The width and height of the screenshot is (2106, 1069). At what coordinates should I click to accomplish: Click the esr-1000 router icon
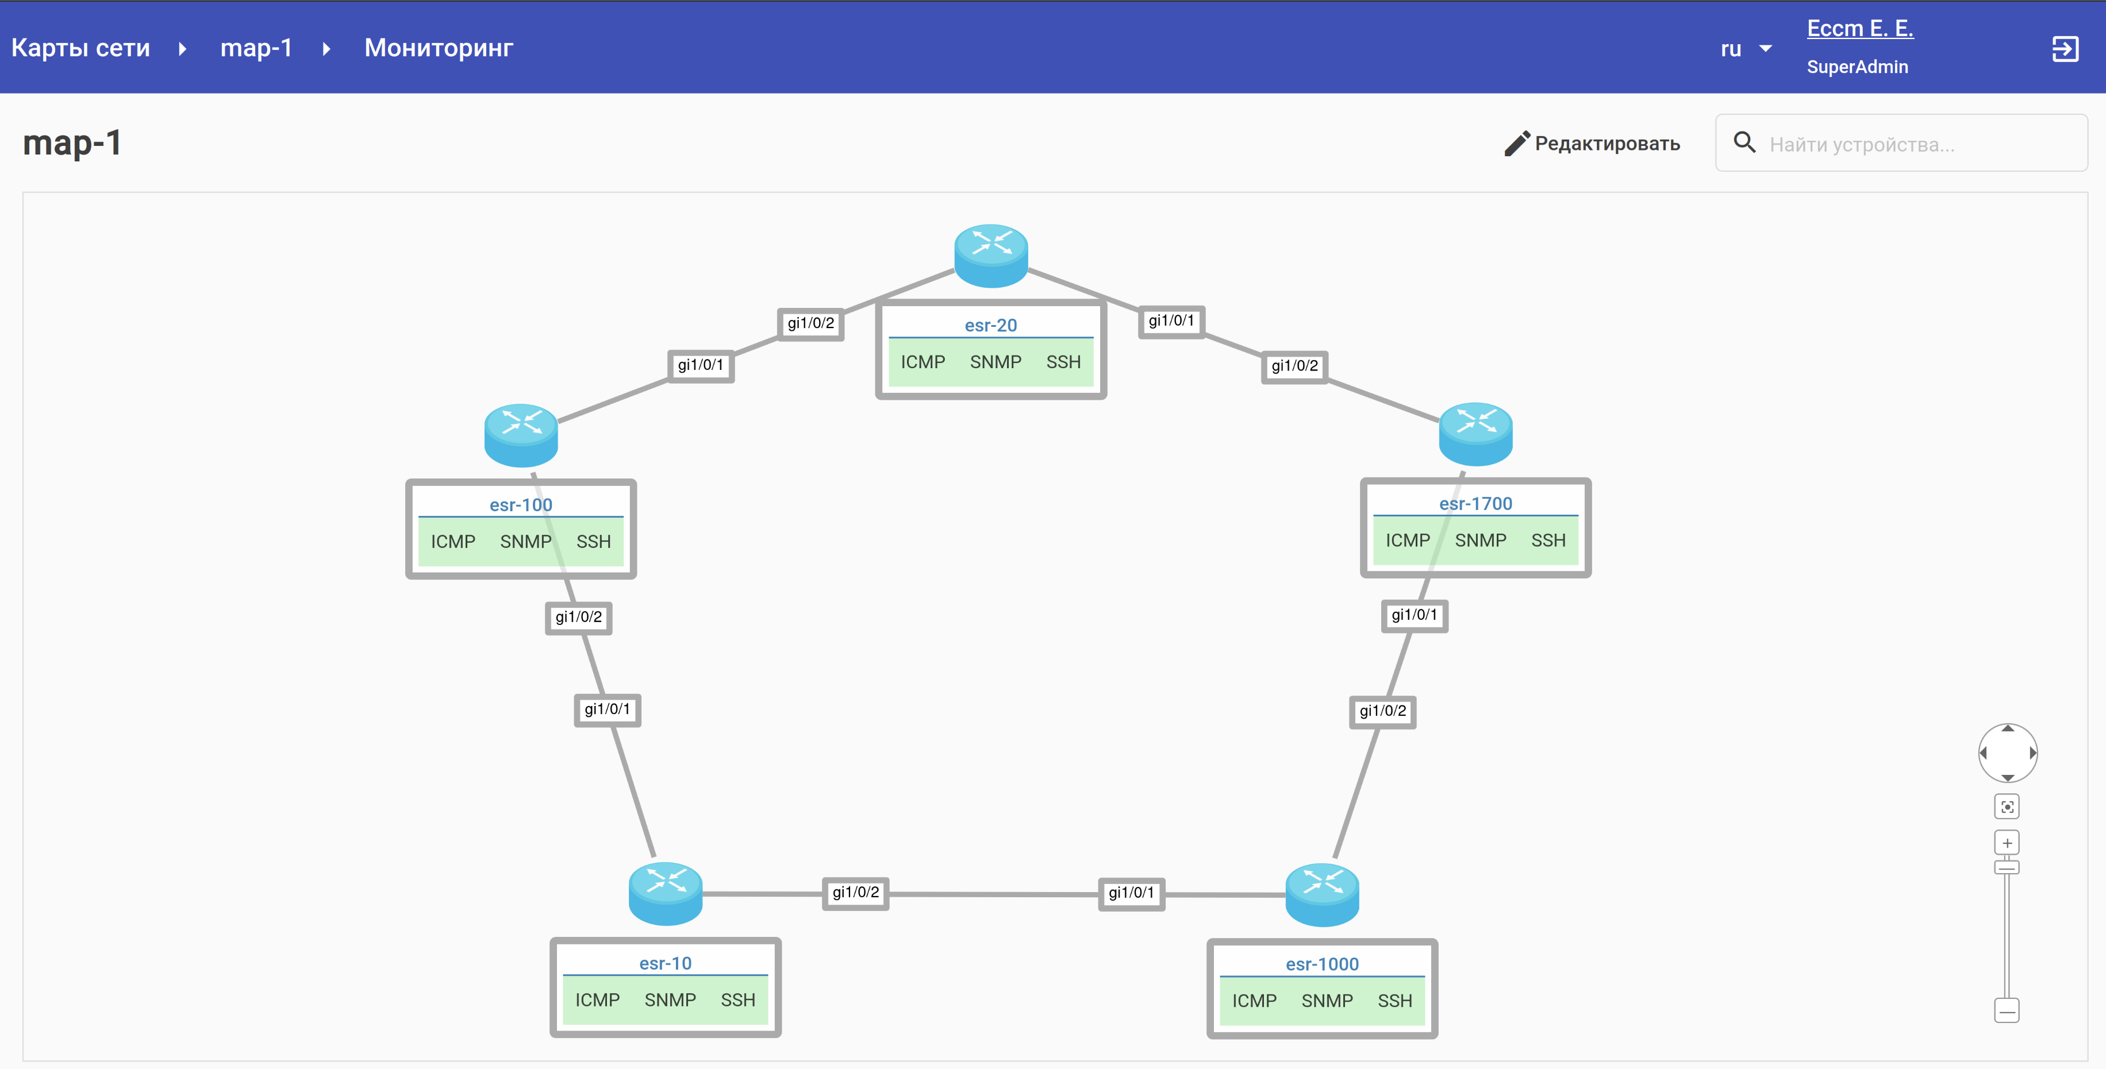[x=1322, y=894]
